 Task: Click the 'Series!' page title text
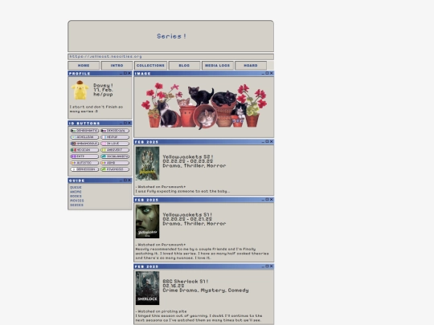coord(171,36)
